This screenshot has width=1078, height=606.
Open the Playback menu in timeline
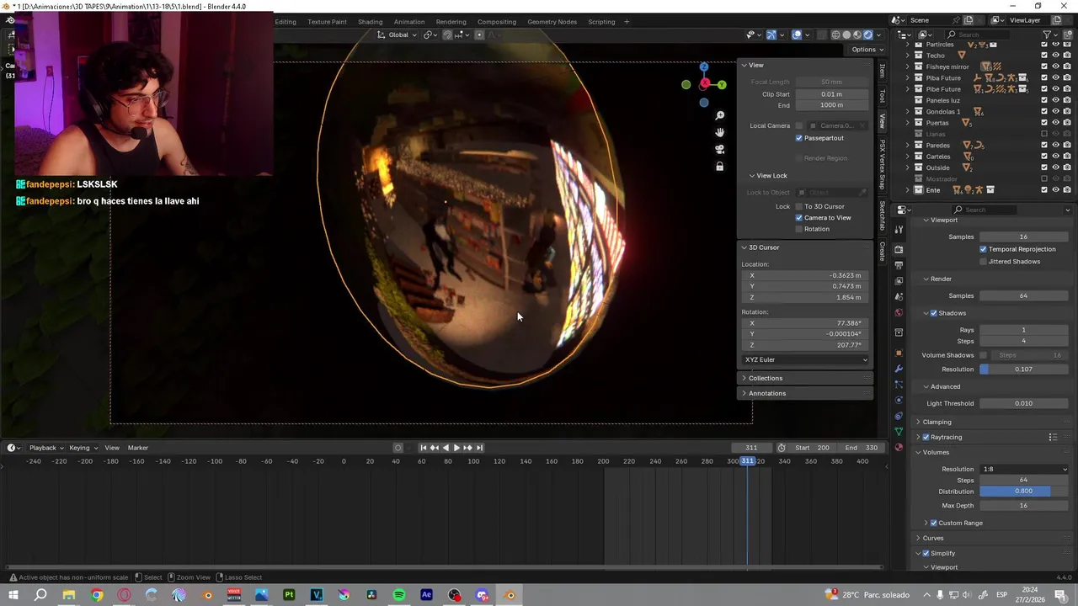click(43, 448)
